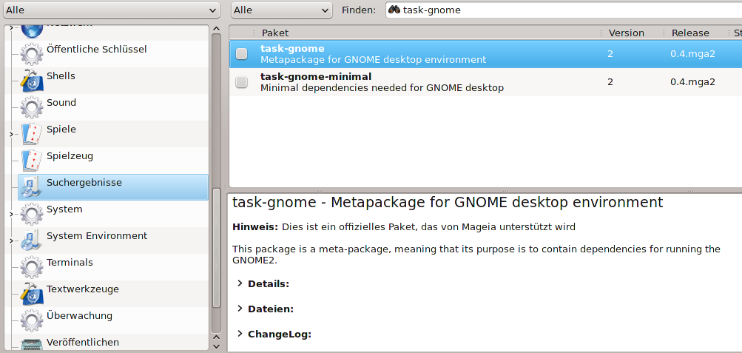Sort by the Version column header

click(626, 33)
